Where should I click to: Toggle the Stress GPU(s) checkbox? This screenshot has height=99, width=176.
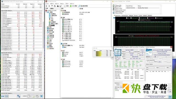[115, 13]
